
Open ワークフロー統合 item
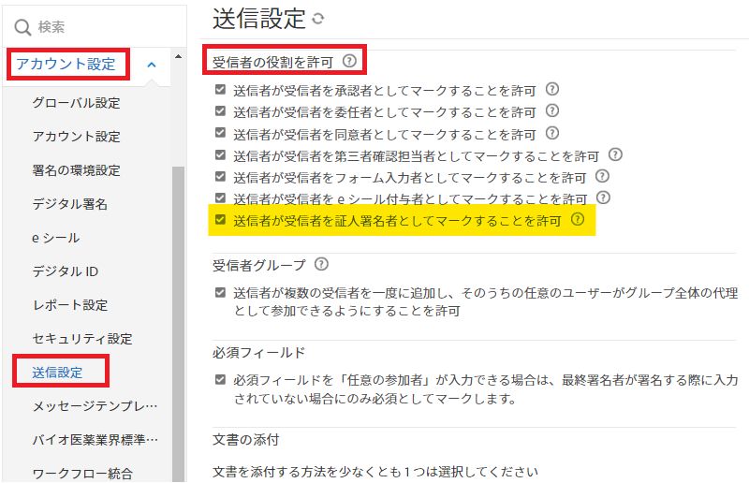pos(82,474)
